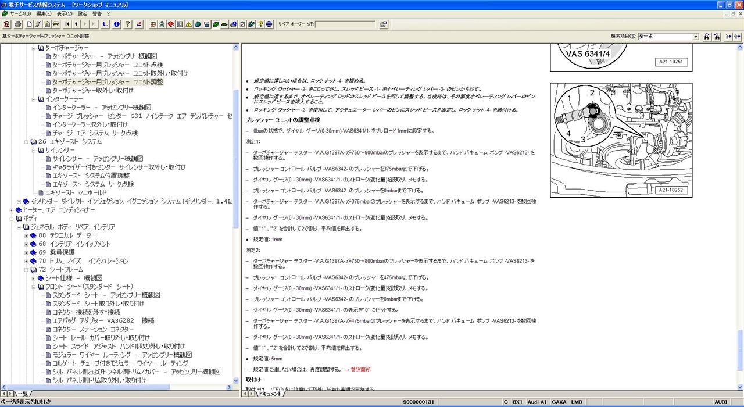Expand the ヒーター、エア コンディショナー node
Viewport: 744px width, 407px height.
pyautogui.click(x=11, y=210)
